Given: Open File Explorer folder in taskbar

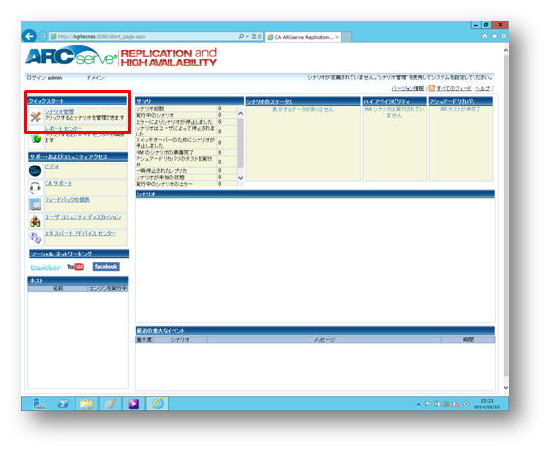Looking at the screenshot, I should [x=86, y=404].
